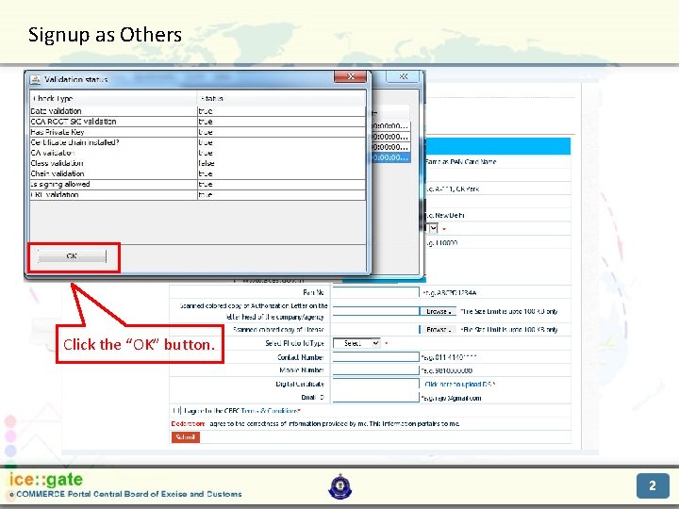679x509 pixels.
Task: Click the Email ID input field
Action: pos(375,398)
